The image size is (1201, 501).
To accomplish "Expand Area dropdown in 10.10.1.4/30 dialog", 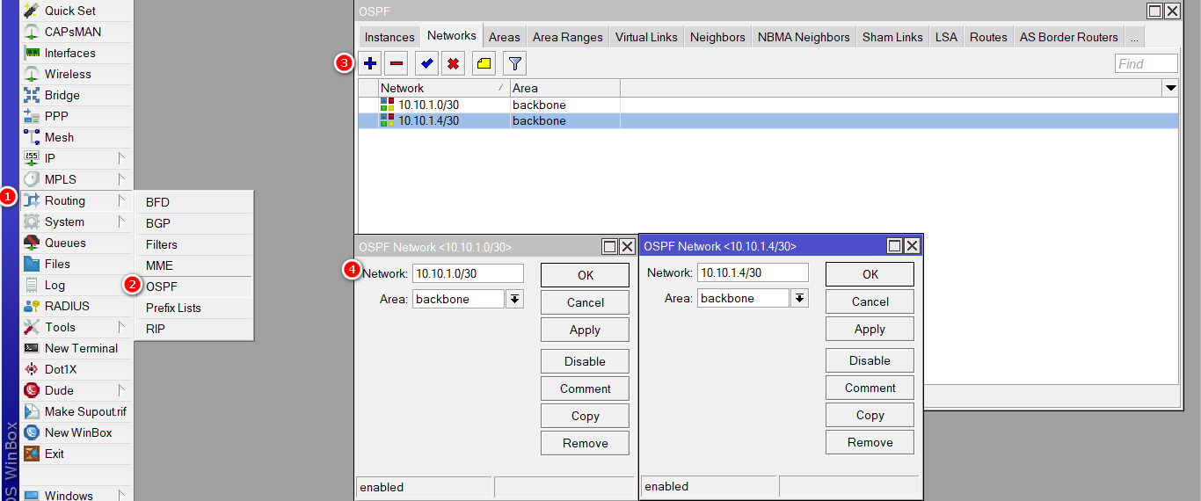I will pyautogui.click(x=799, y=298).
